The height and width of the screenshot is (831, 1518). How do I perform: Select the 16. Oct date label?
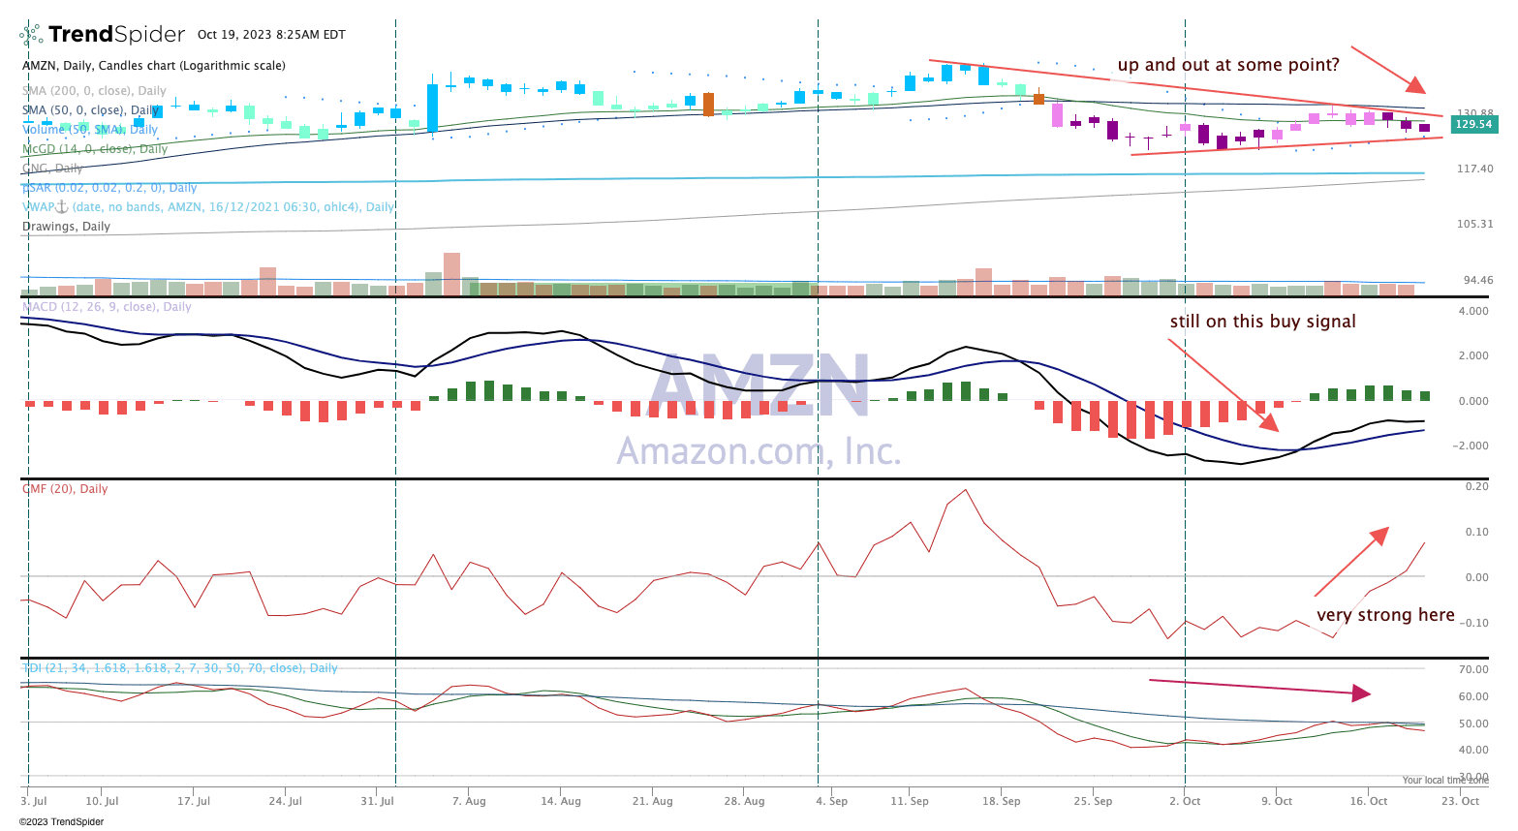(x=1369, y=801)
